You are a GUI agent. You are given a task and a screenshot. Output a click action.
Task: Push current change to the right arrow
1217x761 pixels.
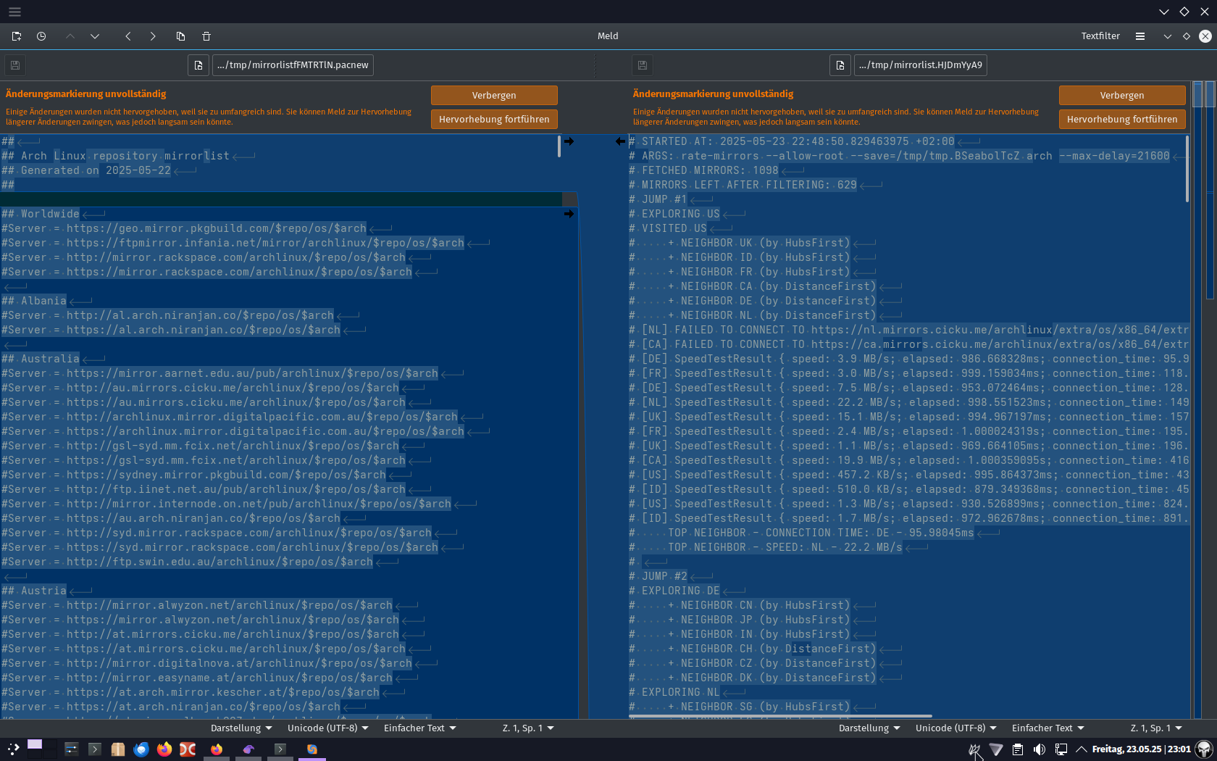tap(153, 36)
